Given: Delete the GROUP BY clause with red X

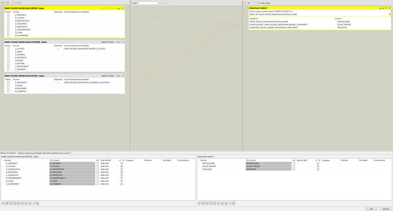Looking at the screenshot, I should point(390,14).
